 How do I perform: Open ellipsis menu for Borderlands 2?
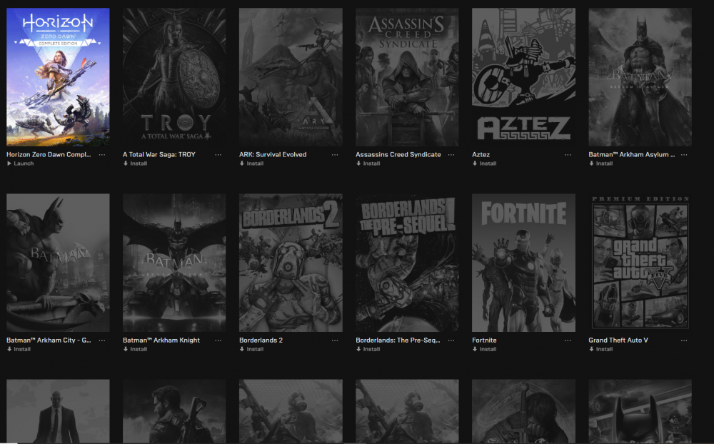(x=335, y=340)
